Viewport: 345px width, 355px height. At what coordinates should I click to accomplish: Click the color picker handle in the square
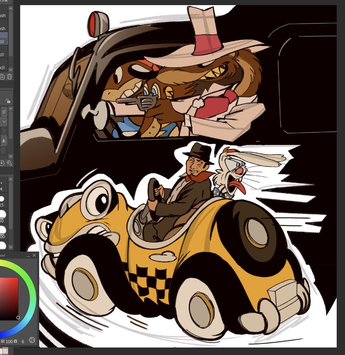coord(18,317)
